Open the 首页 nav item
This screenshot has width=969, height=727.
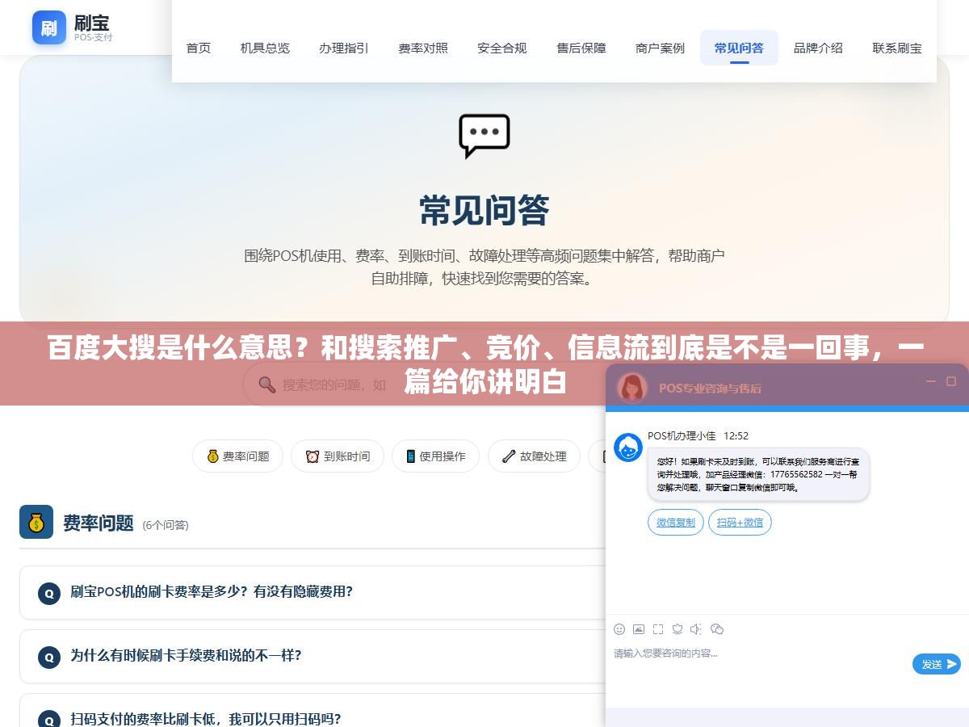[x=199, y=48]
